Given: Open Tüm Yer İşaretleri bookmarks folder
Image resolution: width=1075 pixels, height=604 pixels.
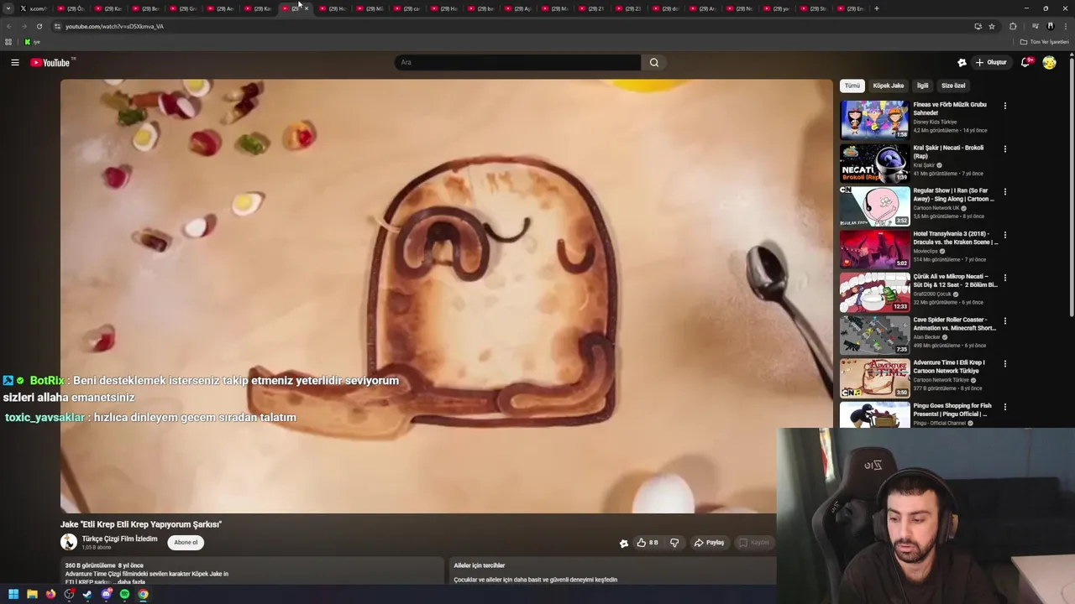Looking at the screenshot, I should coord(1045,42).
